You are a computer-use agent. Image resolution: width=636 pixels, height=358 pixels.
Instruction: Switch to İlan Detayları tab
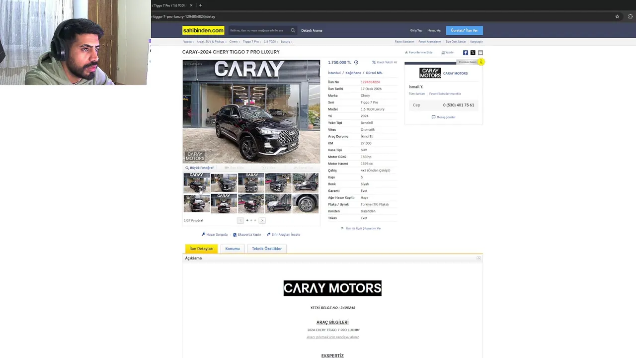point(201,249)
